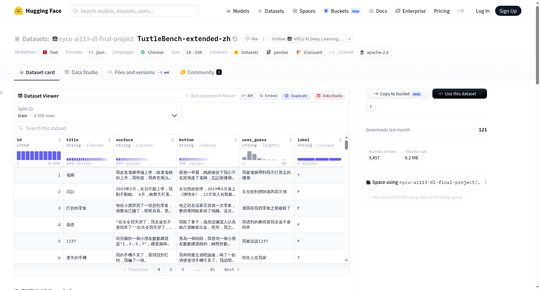Viewport: 540px width, 290px height.
Task: Open the three-dot options menu
Action: pos(371,106)
